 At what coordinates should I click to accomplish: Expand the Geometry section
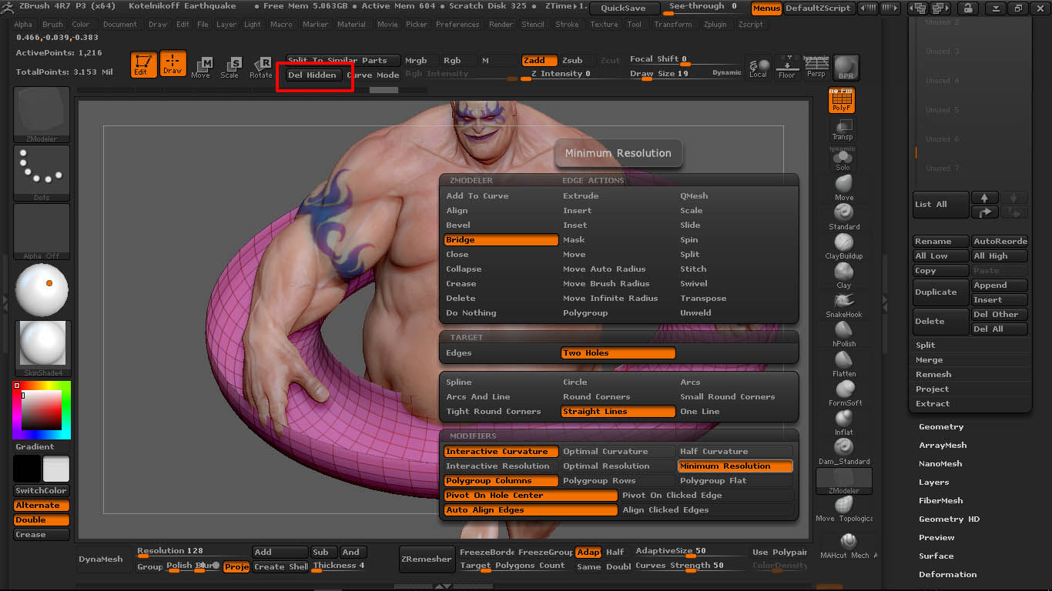pos(936,426)
